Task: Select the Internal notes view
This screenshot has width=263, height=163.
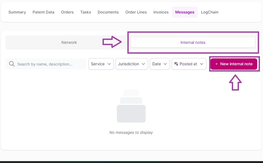Action: [x=193, y=42]
